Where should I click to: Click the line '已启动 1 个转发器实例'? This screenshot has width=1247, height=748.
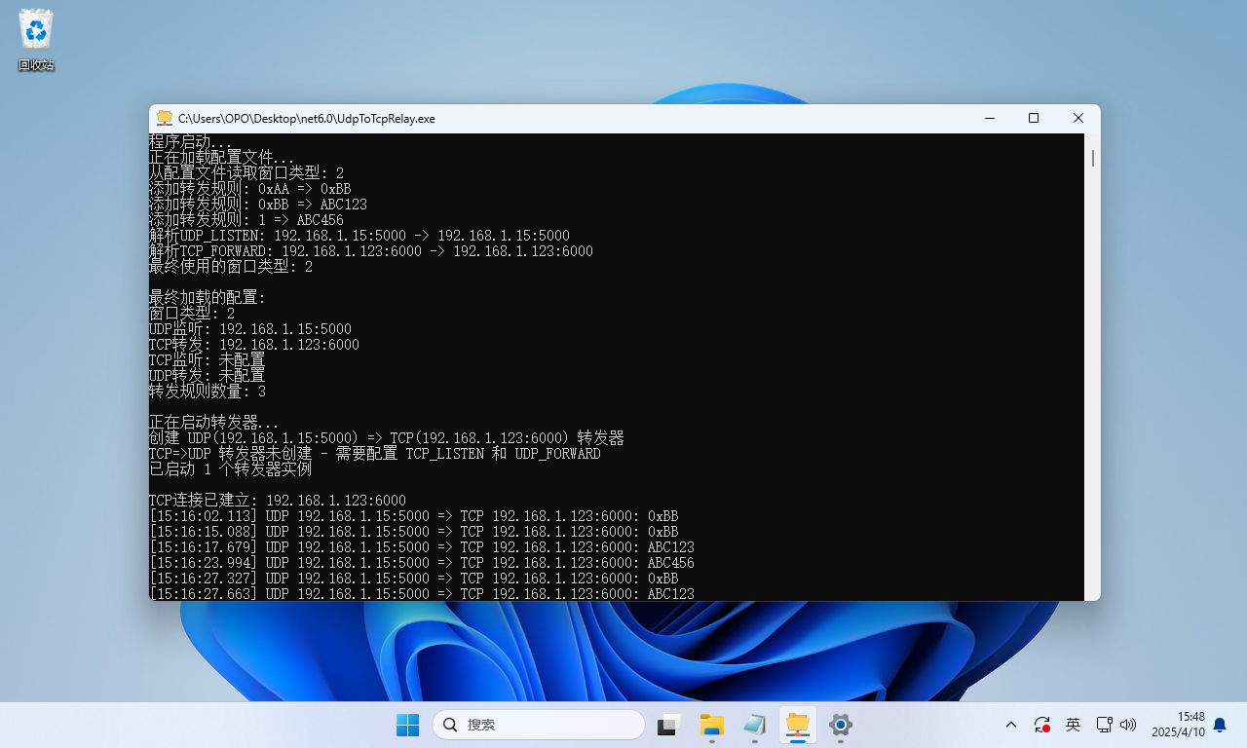point(231,469)
